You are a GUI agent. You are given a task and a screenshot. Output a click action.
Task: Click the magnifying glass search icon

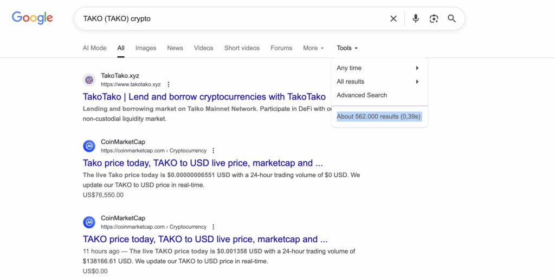(451, 19)
